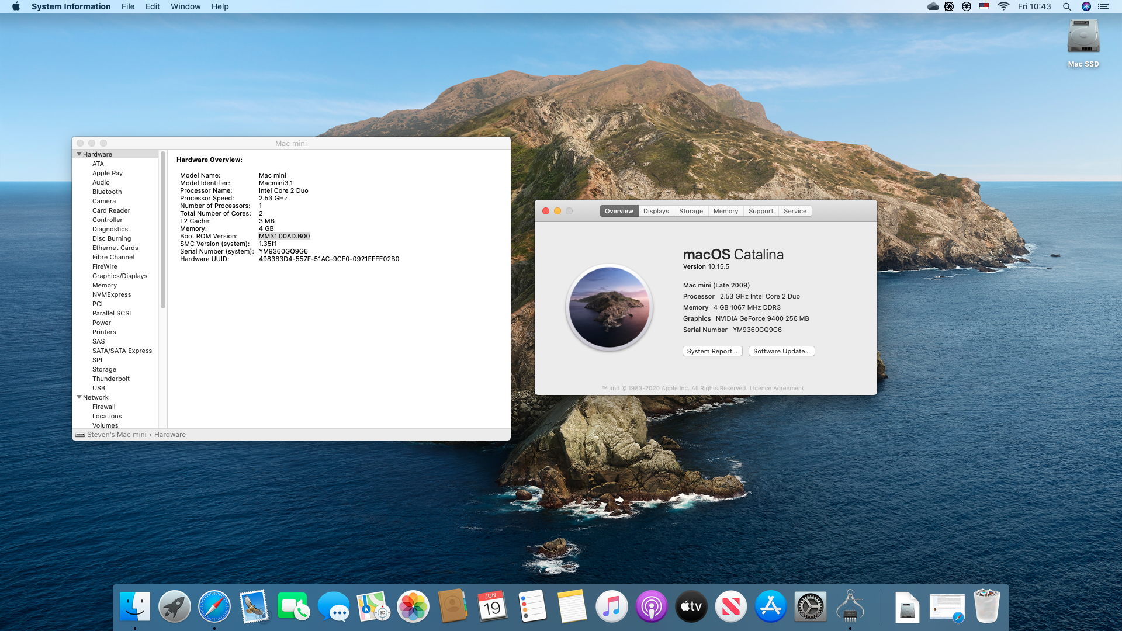Screen dimensions: 1122x631
Task: Open Reminders list icon in Dock
Action: pos(532,606)
